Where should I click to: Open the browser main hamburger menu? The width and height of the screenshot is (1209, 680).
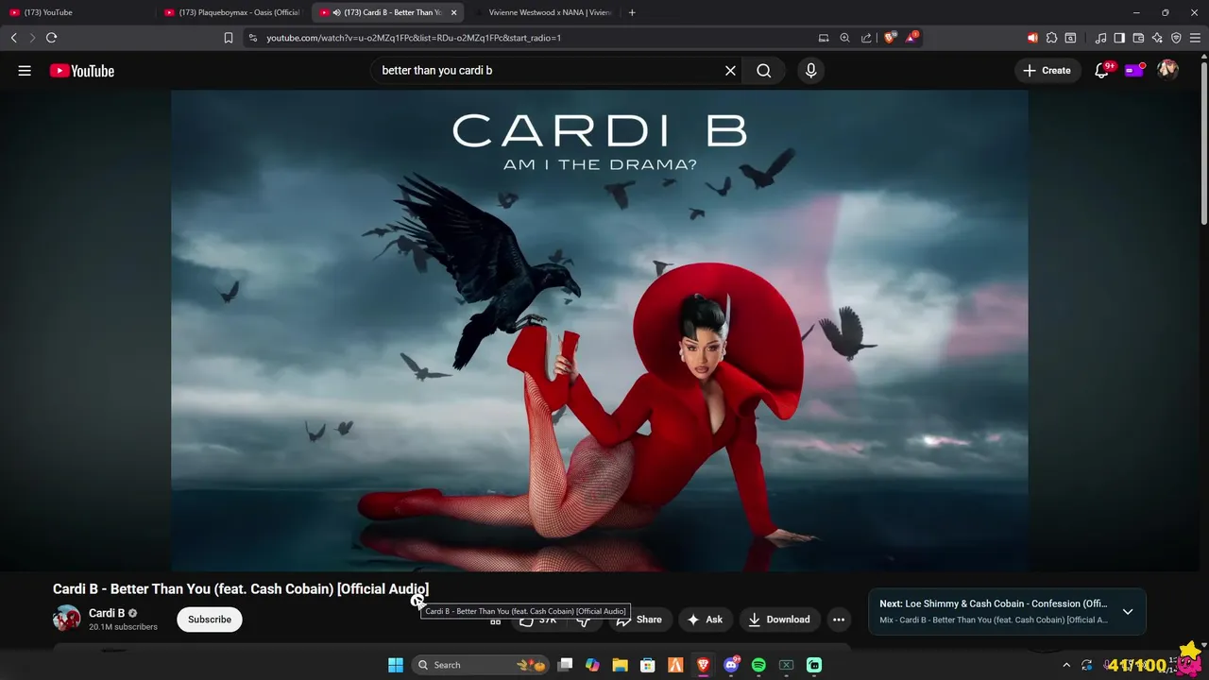[1195, 38]
